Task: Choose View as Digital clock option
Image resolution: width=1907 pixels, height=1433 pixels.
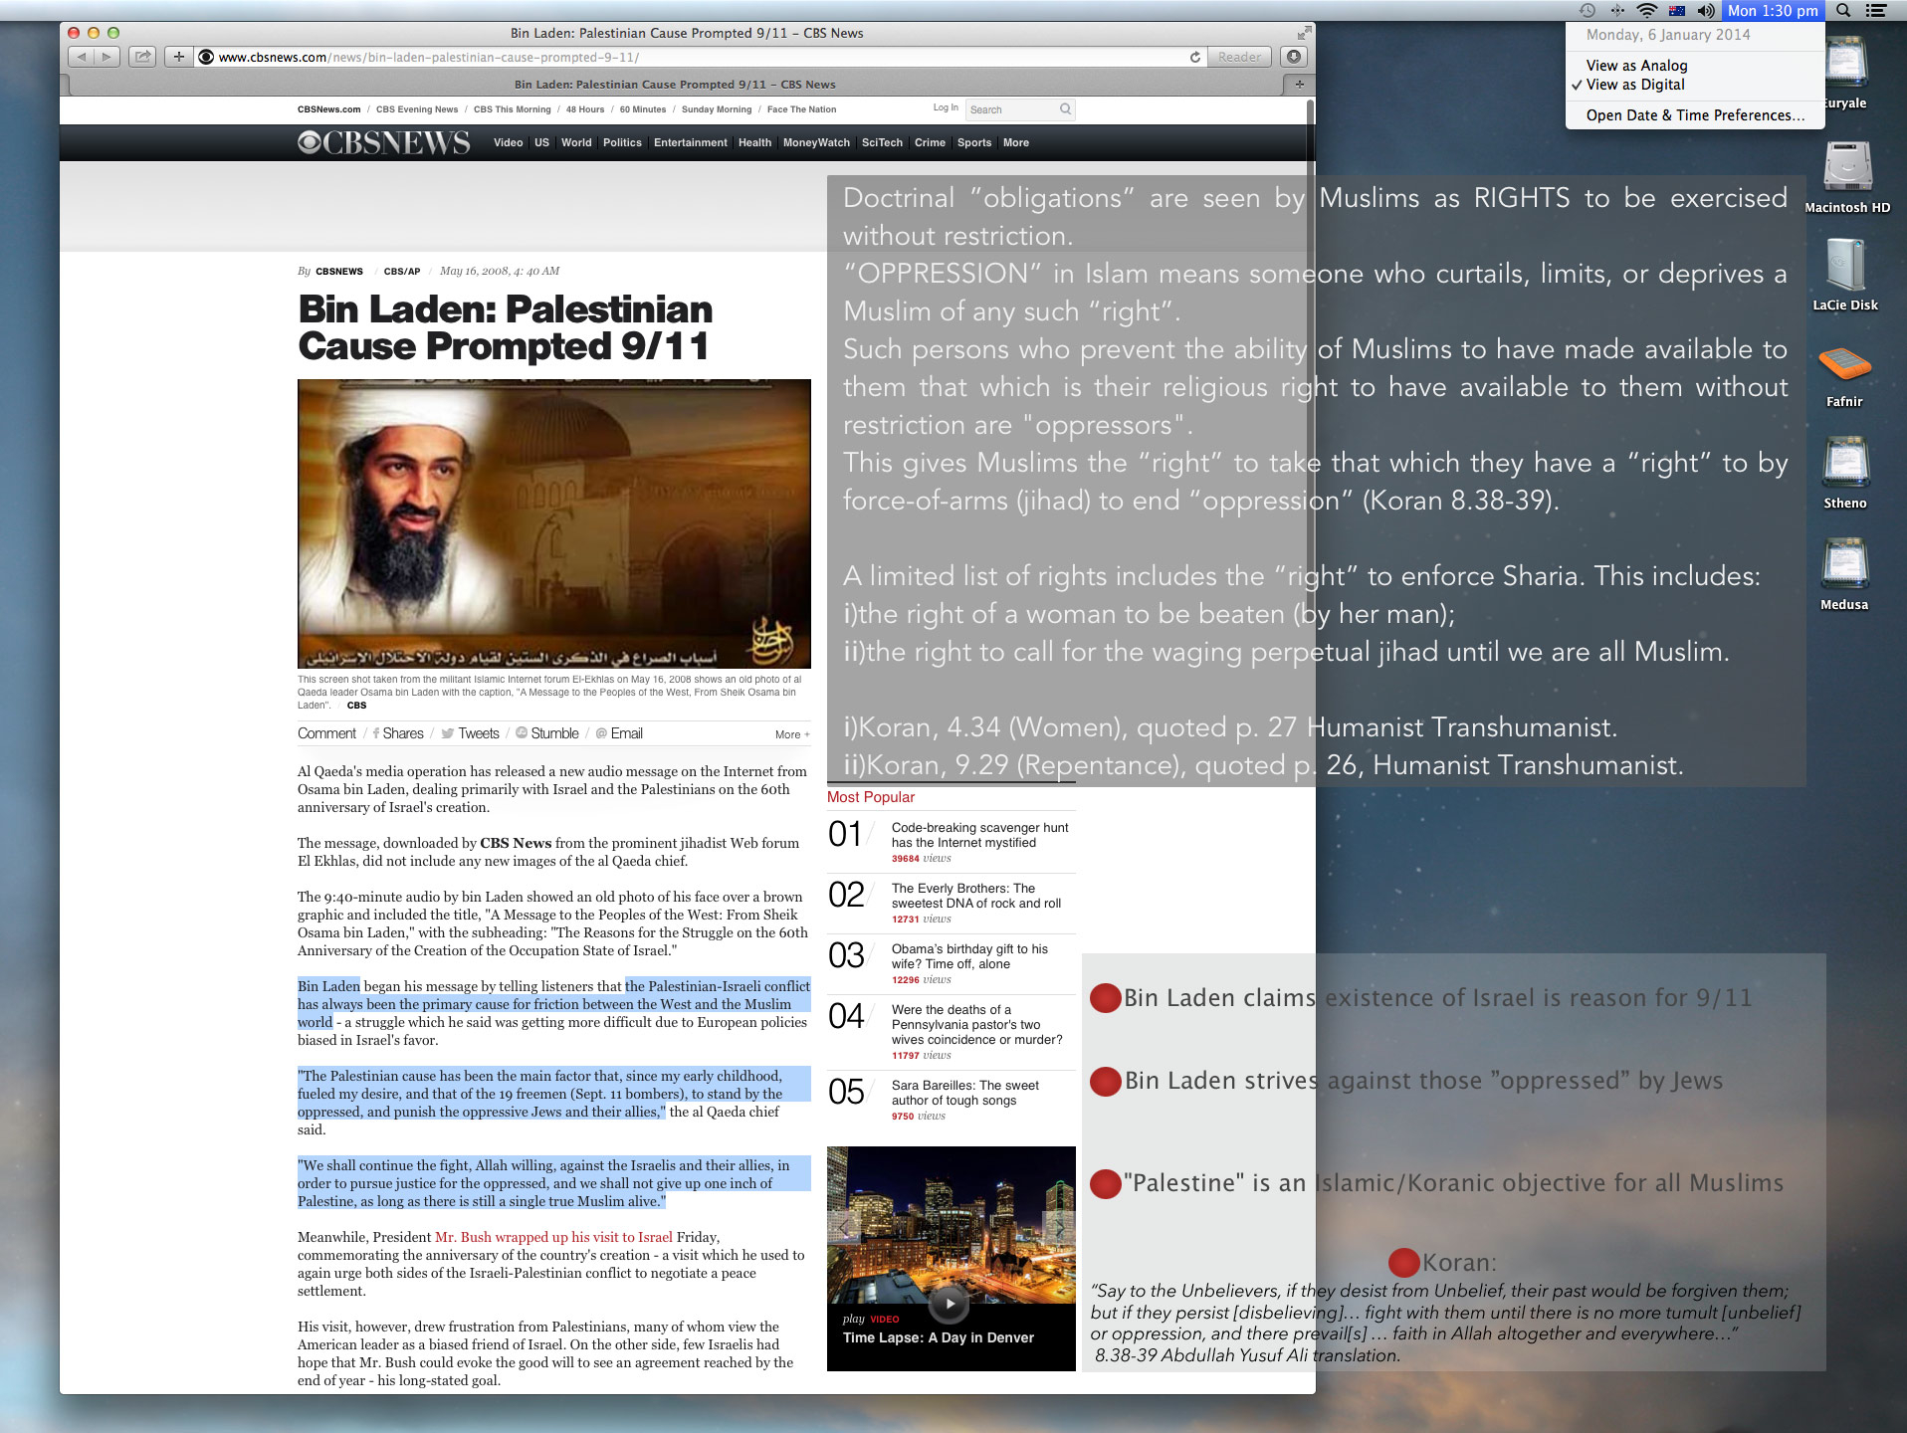Action: click(1694, 85)
